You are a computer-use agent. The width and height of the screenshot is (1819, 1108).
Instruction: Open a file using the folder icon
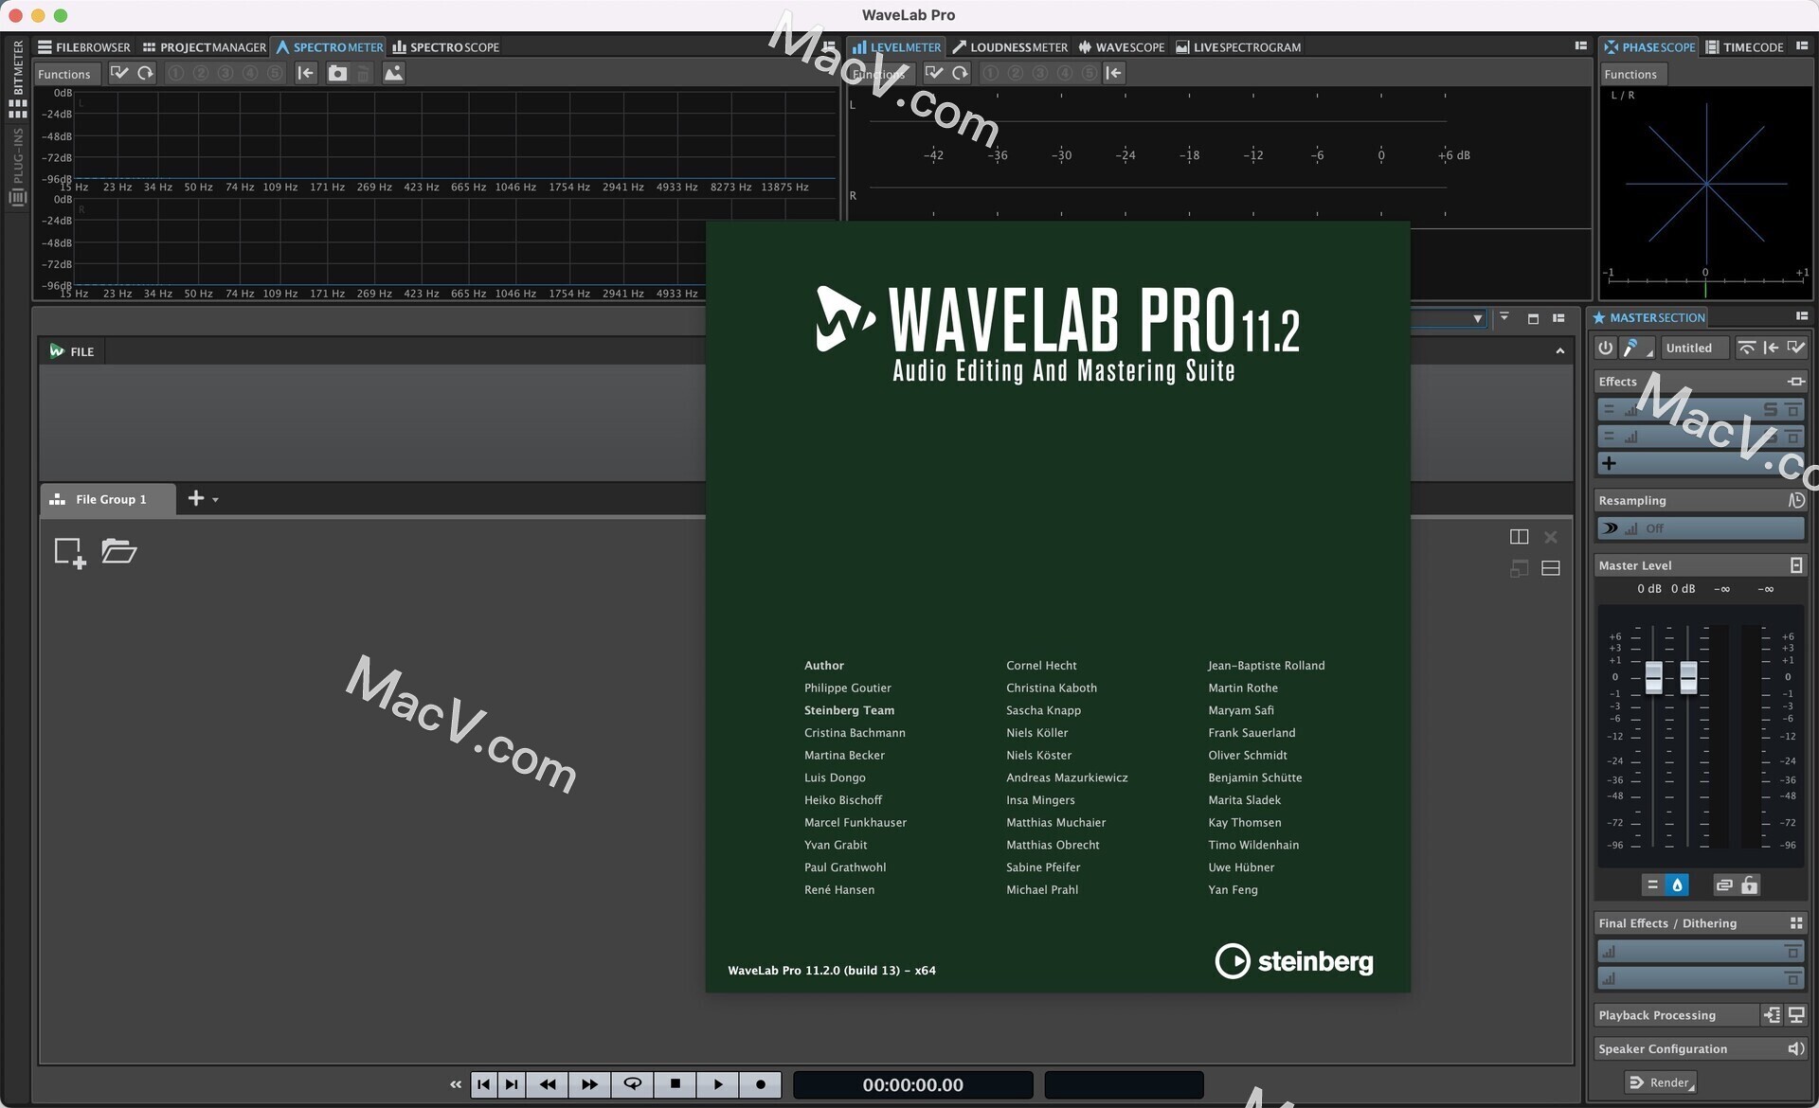119,550
